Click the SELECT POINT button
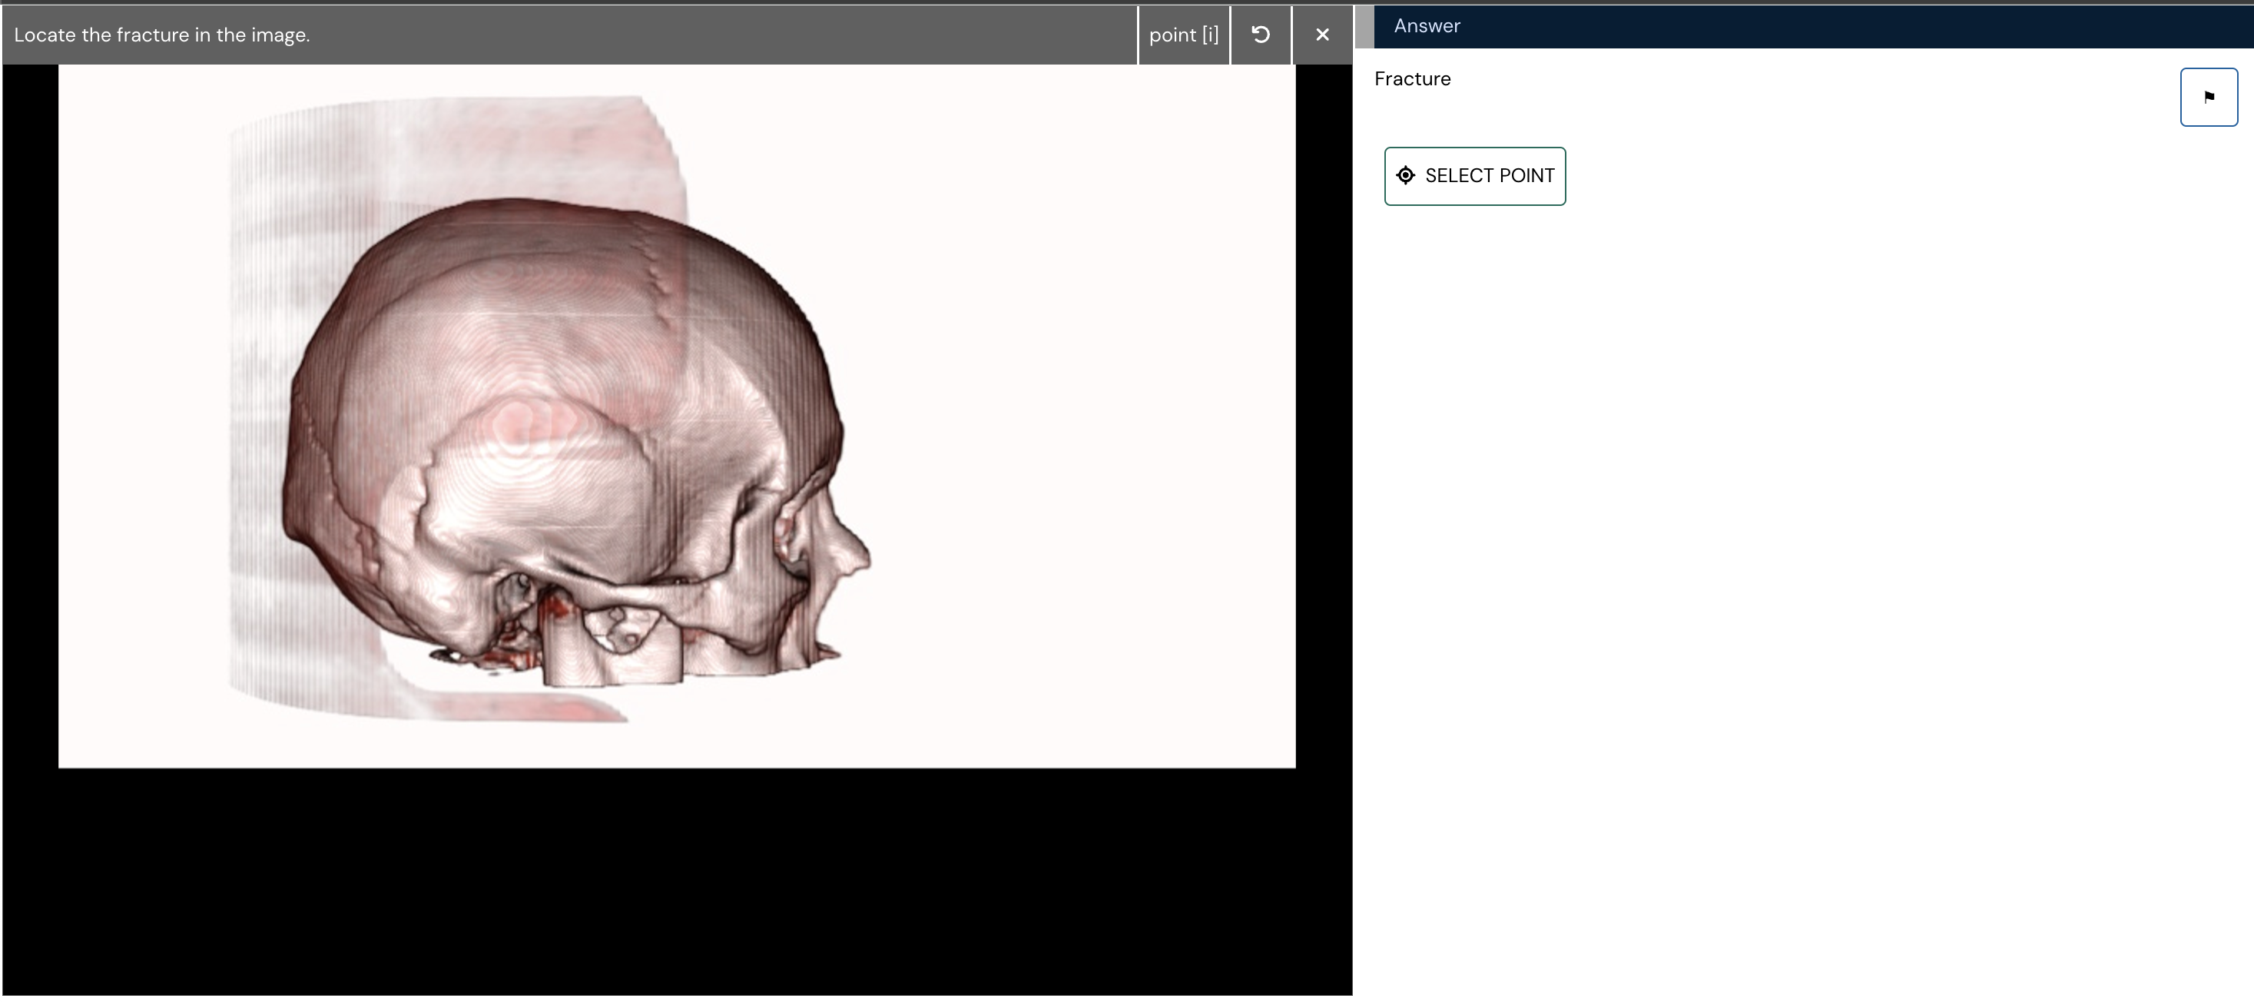The image size is (2254, 1002). (x=1474, y=176)
